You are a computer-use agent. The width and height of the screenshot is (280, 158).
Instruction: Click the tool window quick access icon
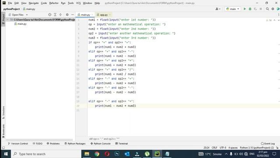[x=3, y=148]
